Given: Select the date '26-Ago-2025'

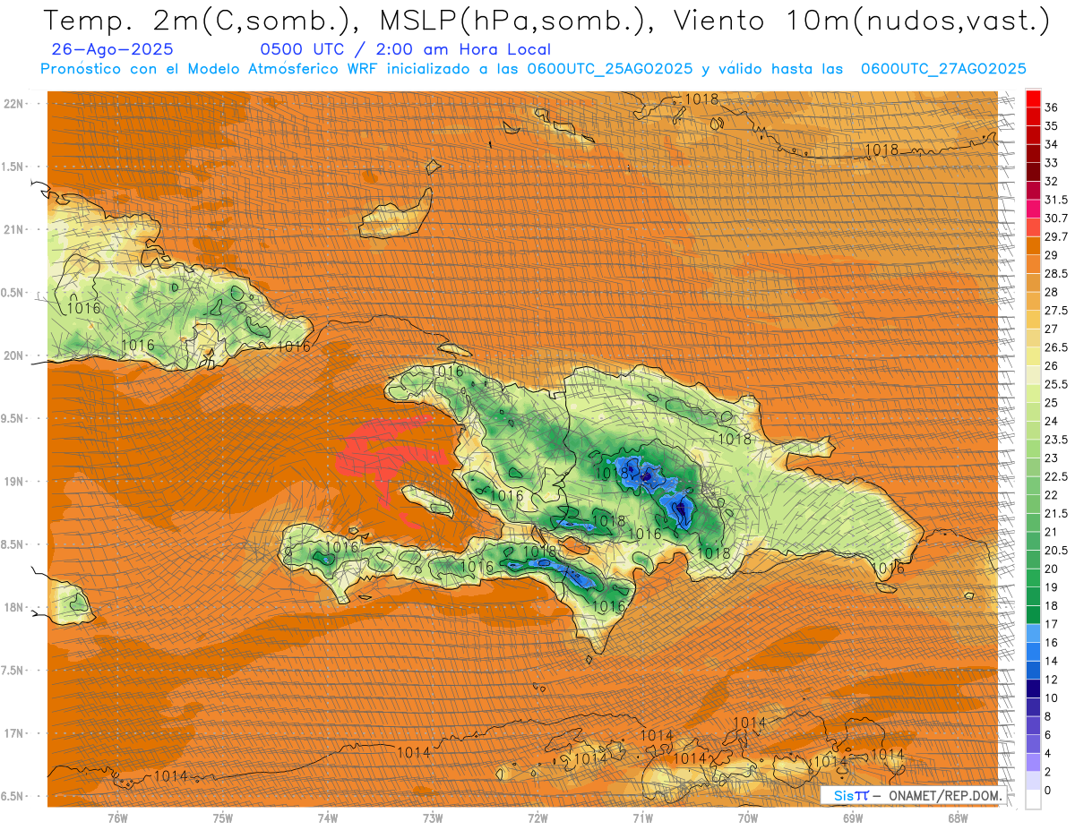Looking at the screenshot, I should click(113, 49).
